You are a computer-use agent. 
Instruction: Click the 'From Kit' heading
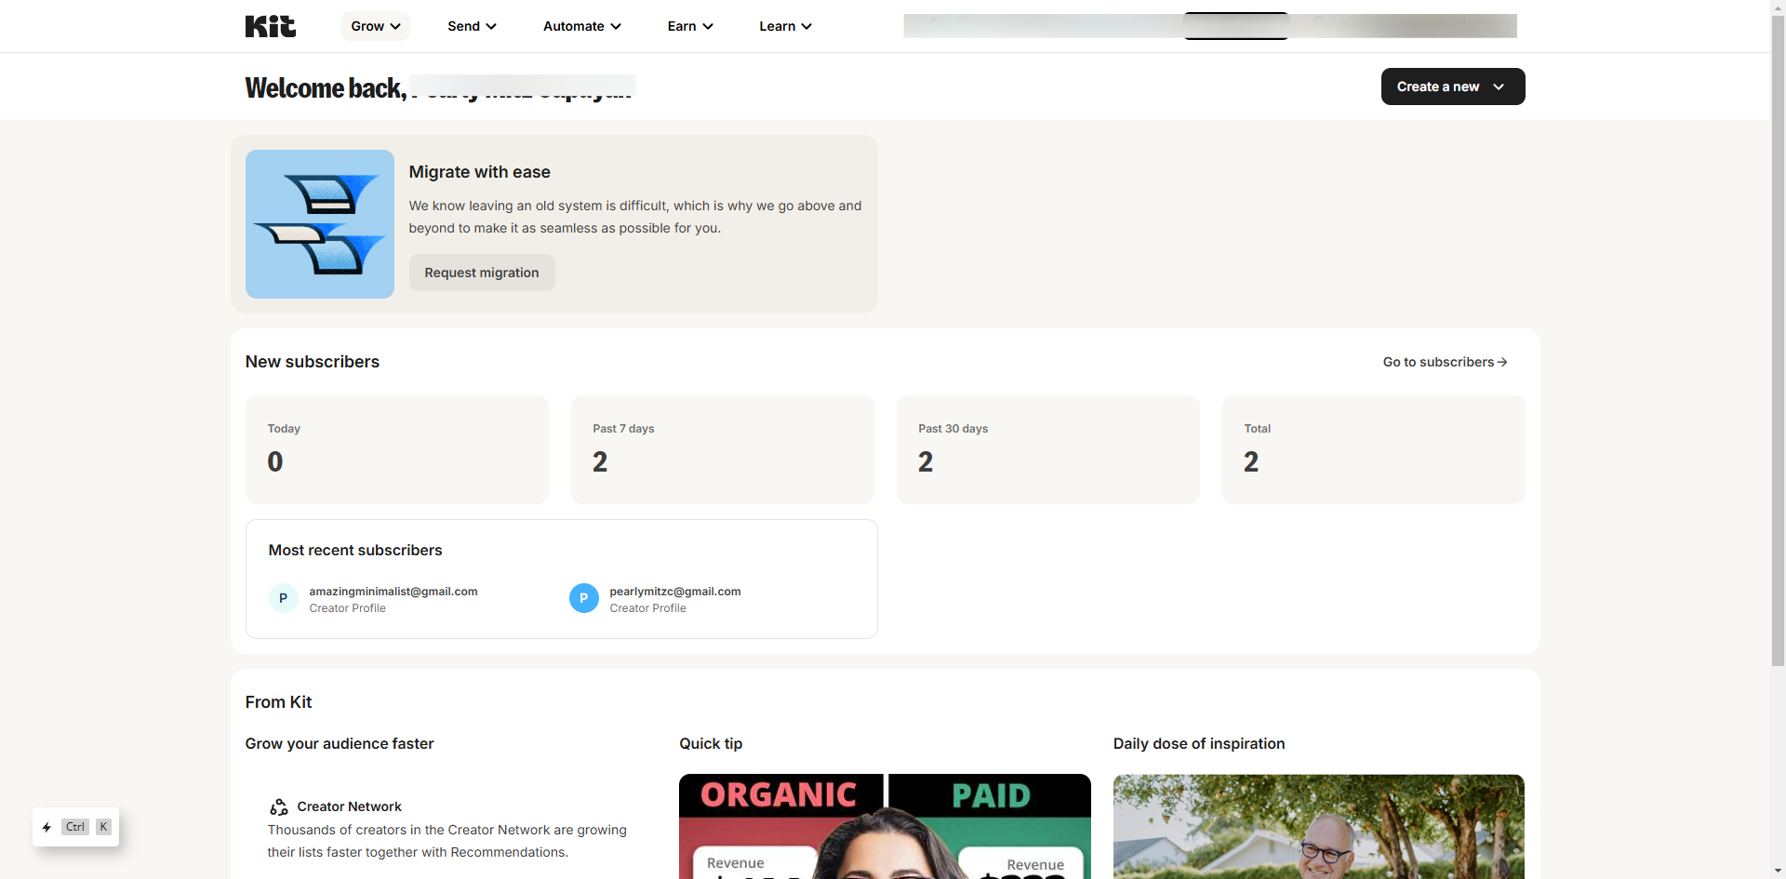click(x=278, y=702)
